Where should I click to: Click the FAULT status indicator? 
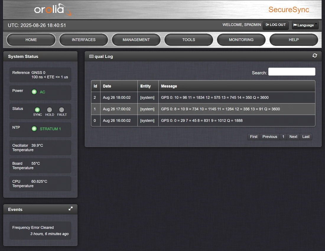click(x=62, y=109)
